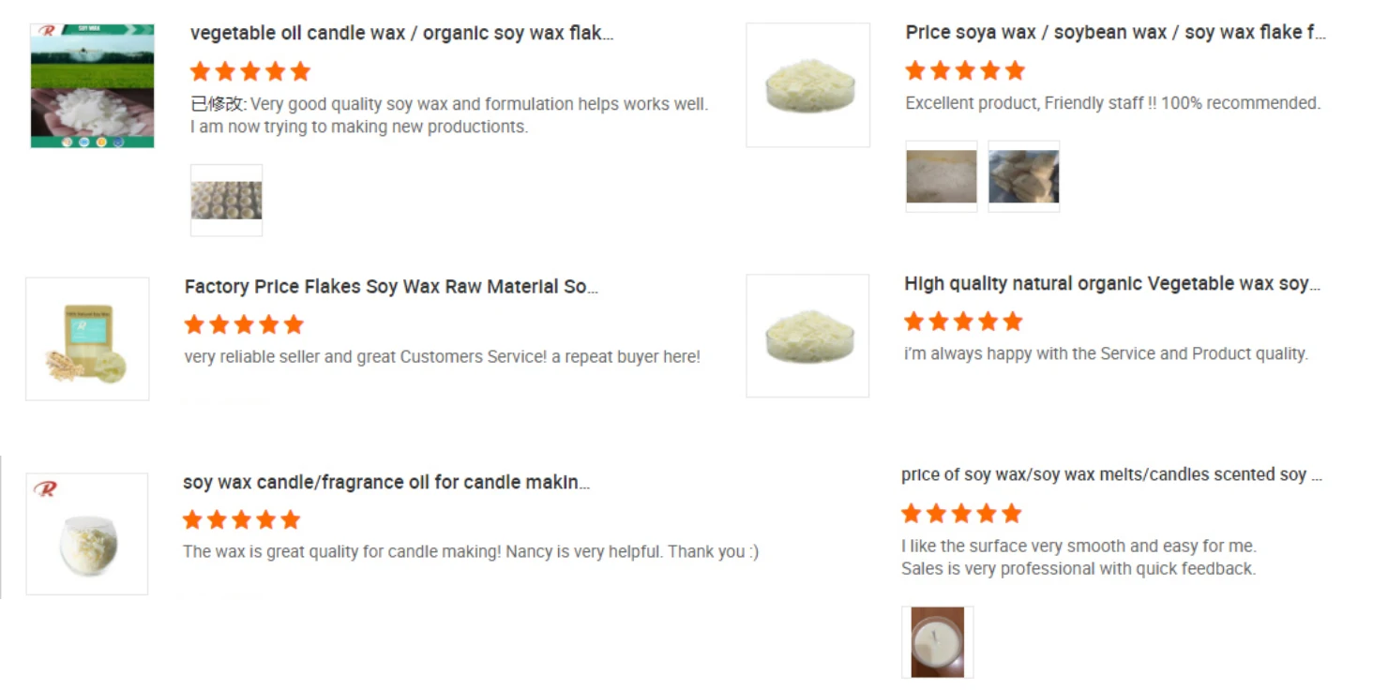Open first review photo under 'Excellent product' review
The width and height of the screenshot is (1388, 690).
[x=941, y=176]
